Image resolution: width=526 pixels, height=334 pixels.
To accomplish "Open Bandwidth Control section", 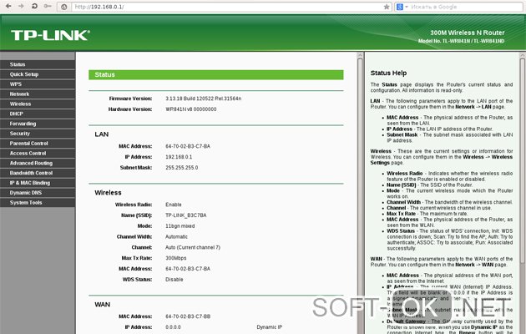I will tap(38, 173).
